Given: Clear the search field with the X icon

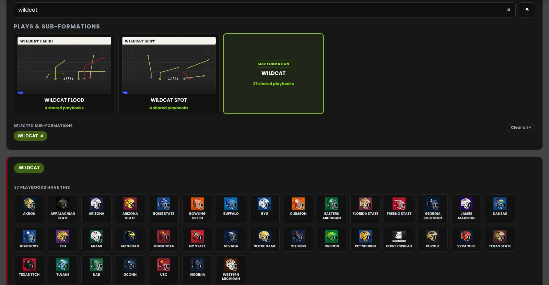Looking at the screenshot, I should click(x=509, y=10).
